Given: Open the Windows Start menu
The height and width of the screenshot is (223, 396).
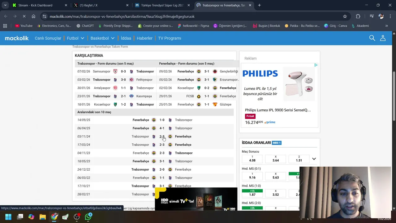Looking at the screenshot, I should (x=8, y=217).
